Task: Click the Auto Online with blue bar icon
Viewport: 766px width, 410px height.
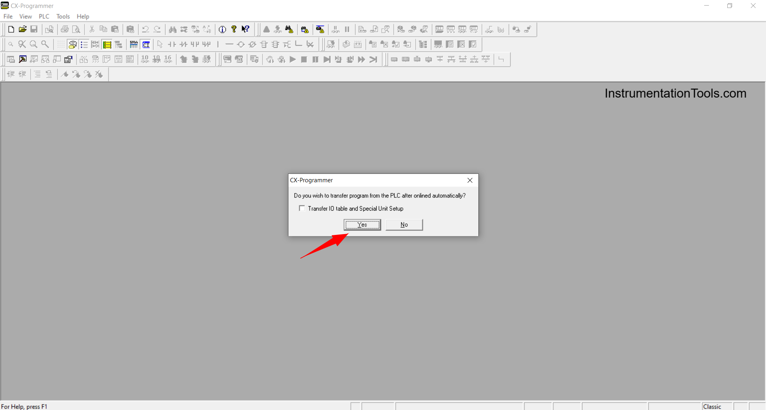Action: click(320, 29)
